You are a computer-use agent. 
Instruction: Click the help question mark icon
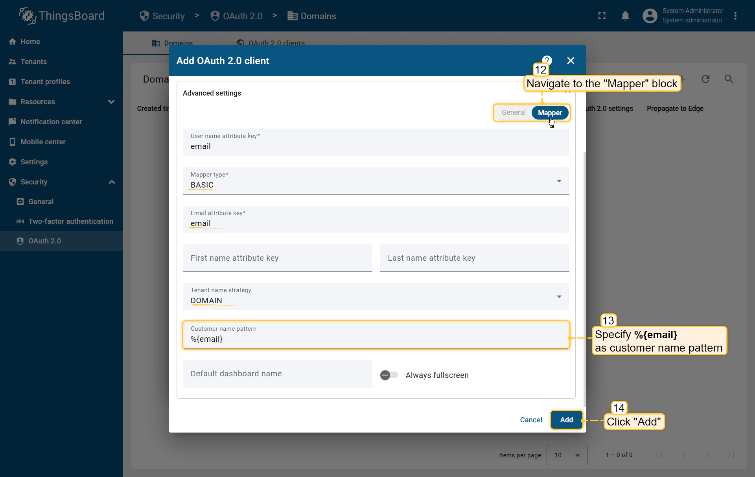coord(547,59)
